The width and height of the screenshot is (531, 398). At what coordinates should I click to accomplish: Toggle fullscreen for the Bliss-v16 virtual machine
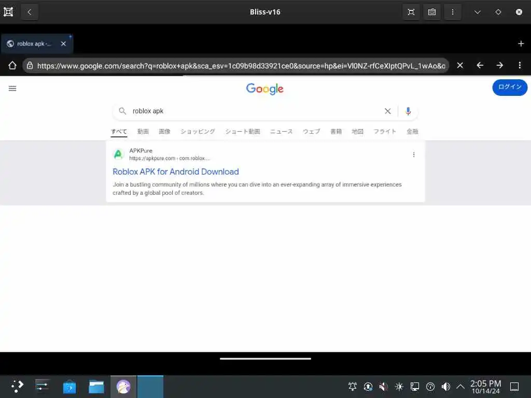coord(411,12)
